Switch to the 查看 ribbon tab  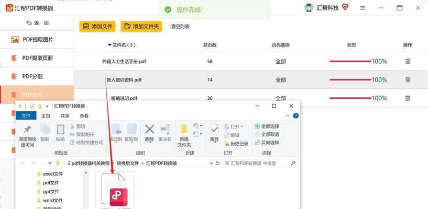84,115
